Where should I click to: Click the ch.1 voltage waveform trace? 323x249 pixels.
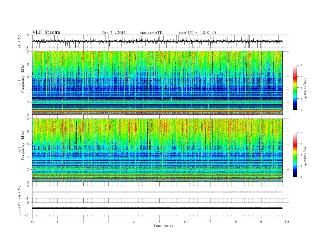coord(157,41)
